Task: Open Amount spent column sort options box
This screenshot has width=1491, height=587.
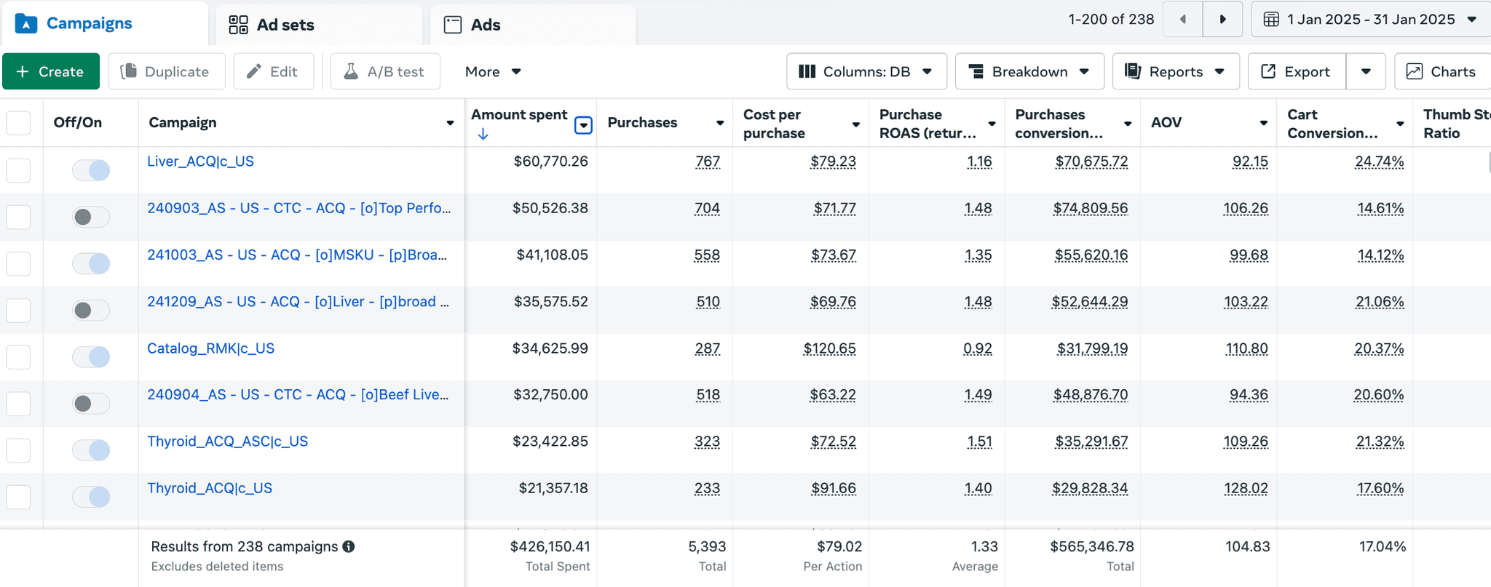Action: [583, 125]
